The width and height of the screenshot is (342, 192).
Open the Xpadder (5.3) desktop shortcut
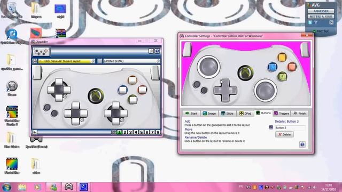(36, 142)
